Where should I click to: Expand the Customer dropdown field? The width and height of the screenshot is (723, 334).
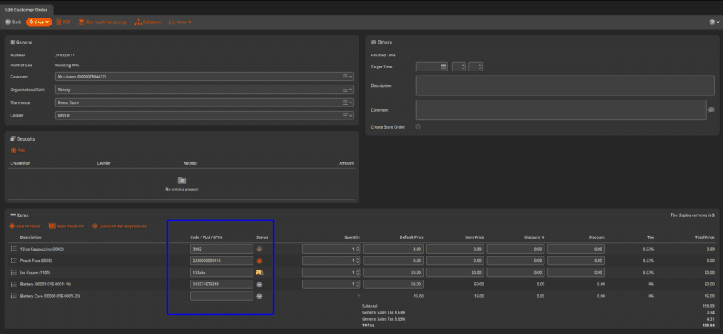point(351,76)
